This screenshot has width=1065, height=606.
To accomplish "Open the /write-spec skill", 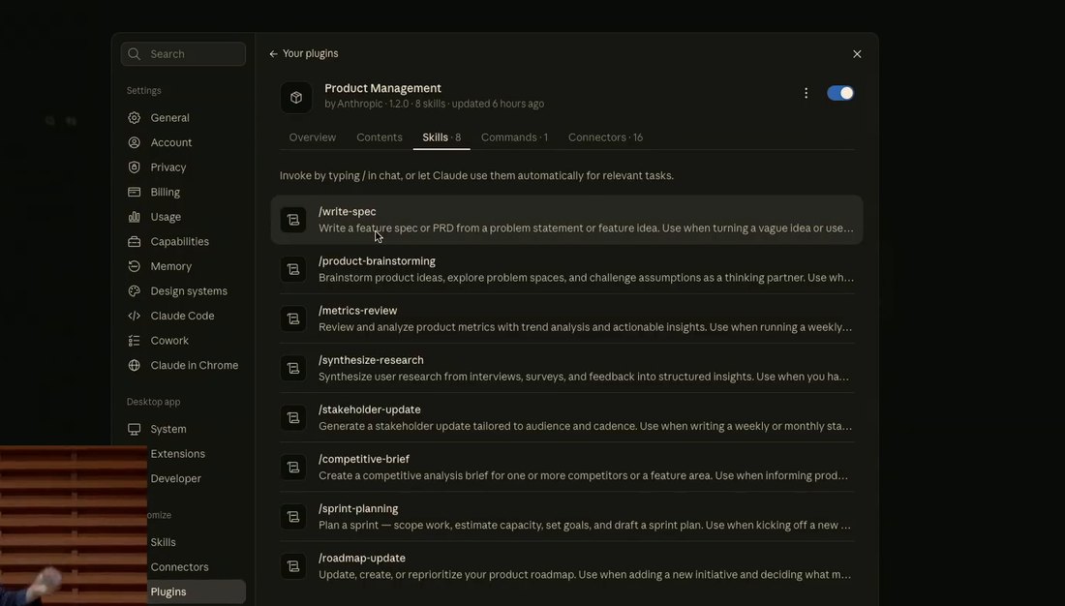I will 566,220.
